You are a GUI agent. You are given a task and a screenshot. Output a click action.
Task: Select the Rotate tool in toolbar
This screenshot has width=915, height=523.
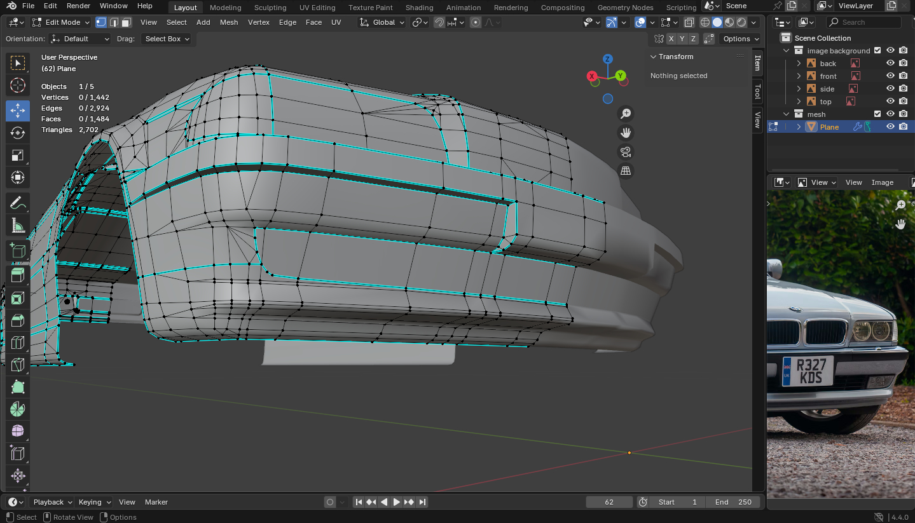click(18, 133)
